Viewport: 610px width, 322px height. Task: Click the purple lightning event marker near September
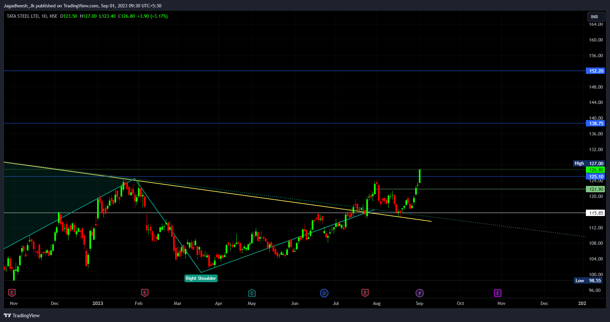[x=420, y=293]
